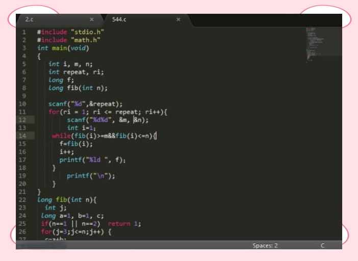The height and width of the screenshot is (261, 358).
Task: Click on 'long fib(int n);' prototype
Action: click(x=78, y=88)
